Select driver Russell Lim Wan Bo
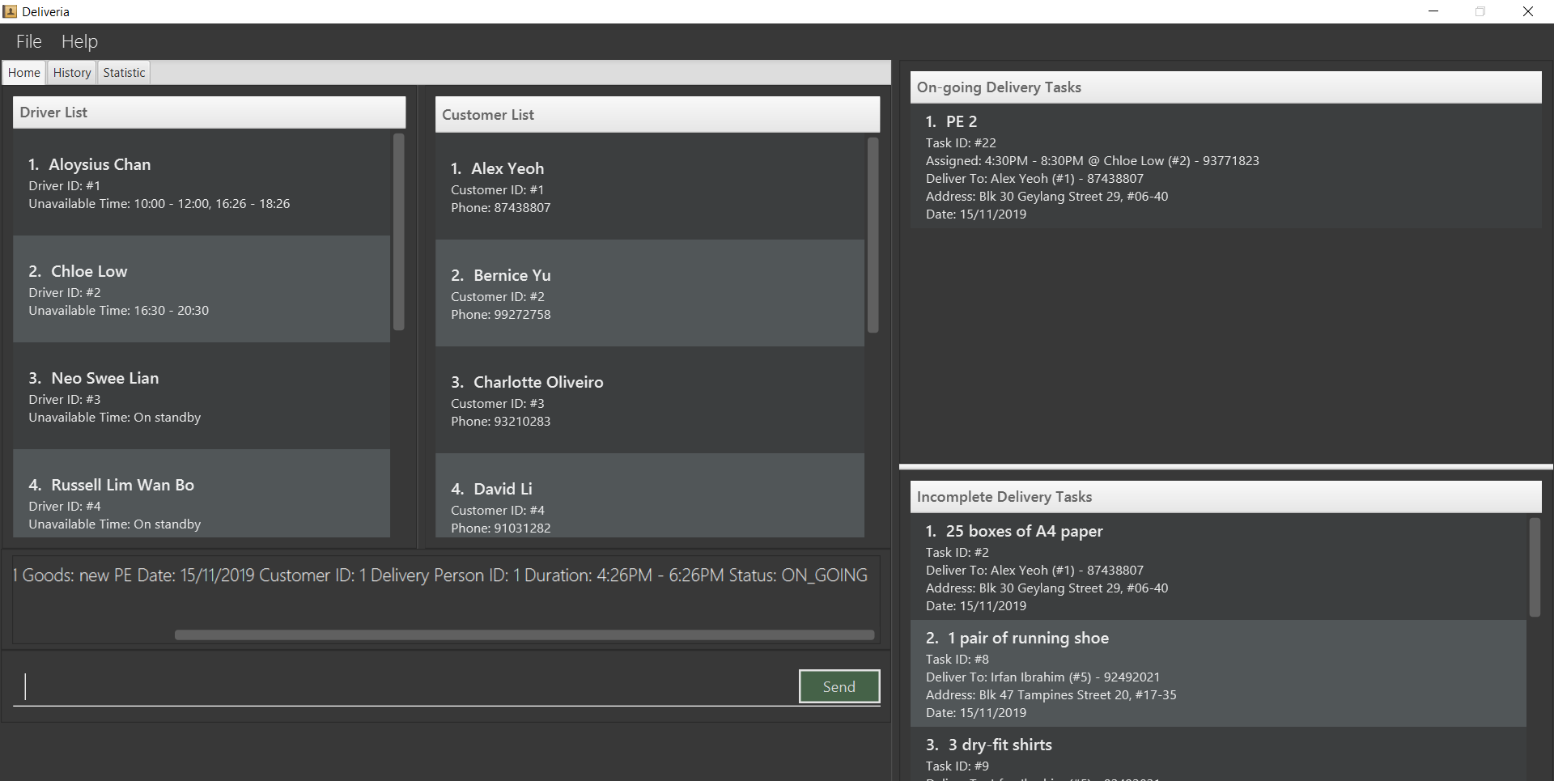This screenshot has height=781, width=1554. 202,494
